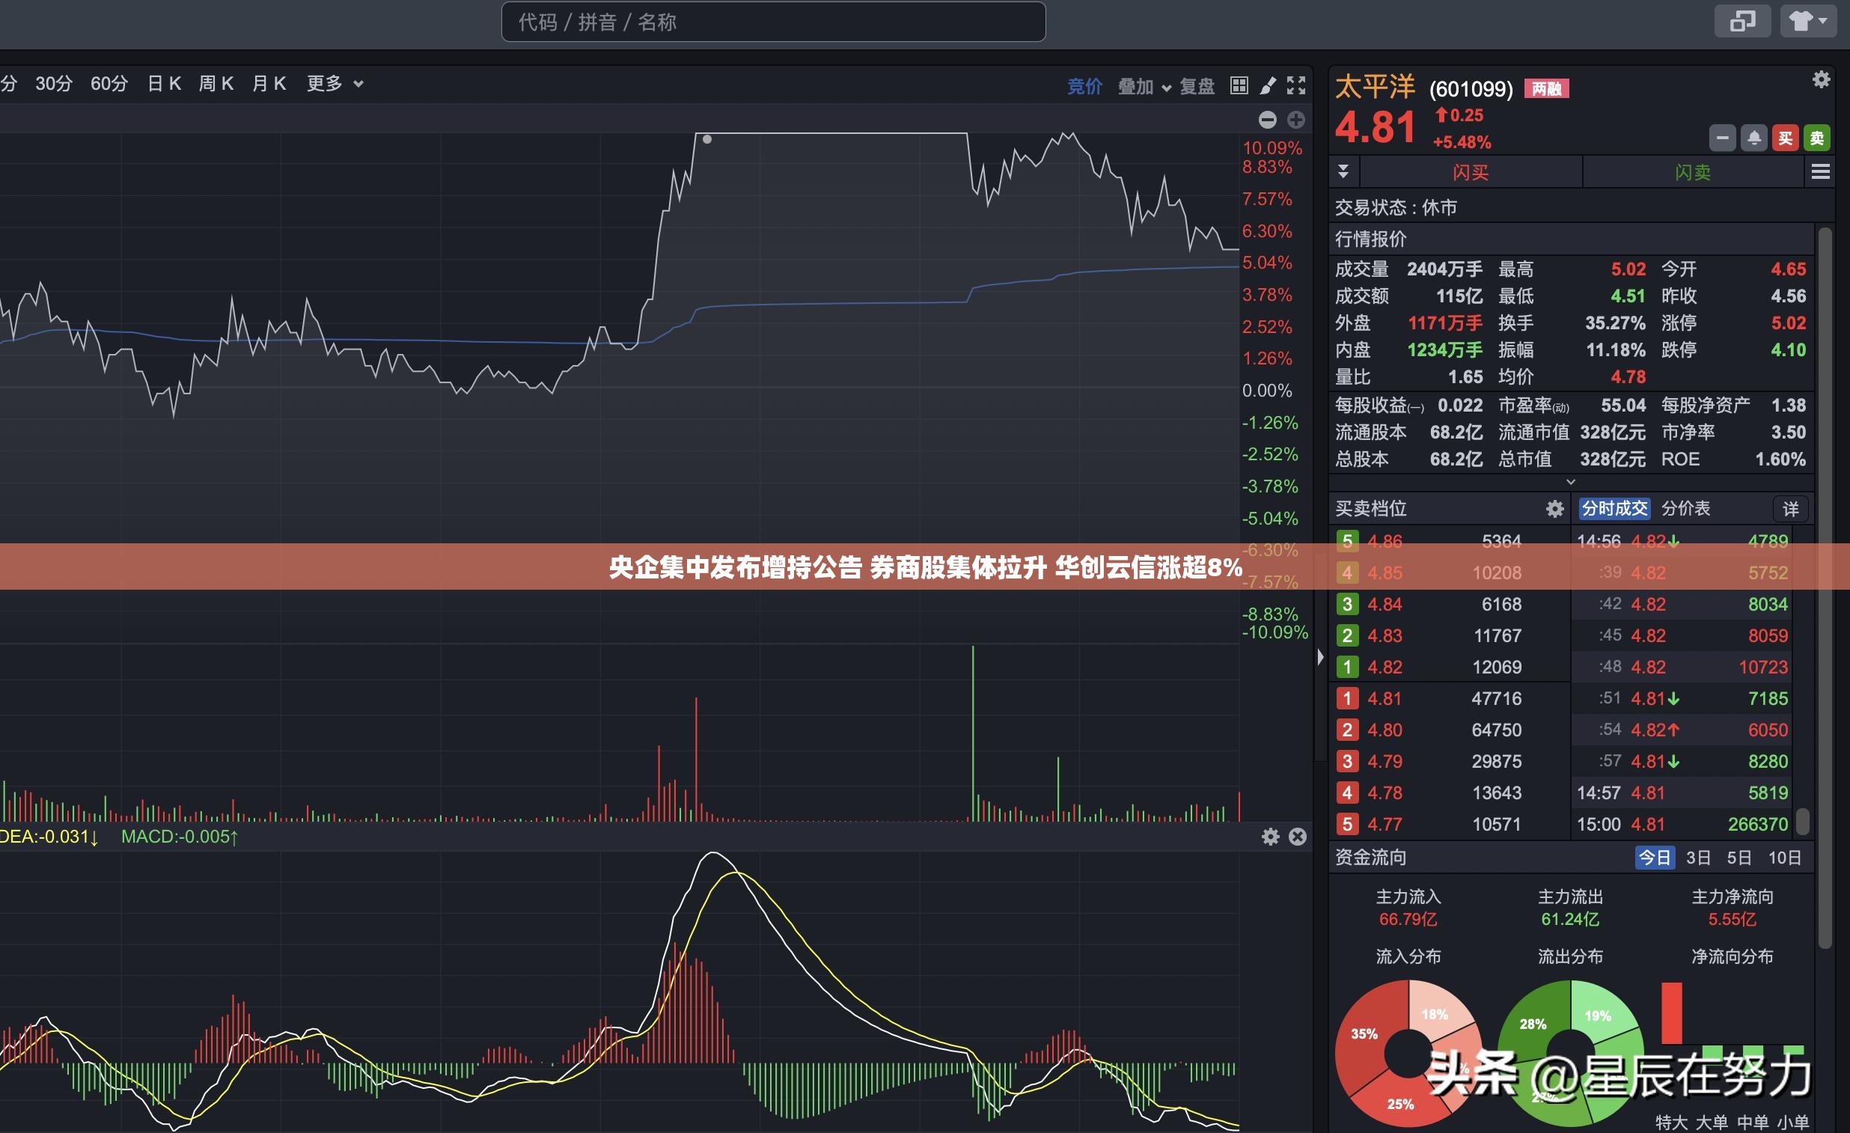Click the 换手 value 35.27%

click(x=1615, y=323)
